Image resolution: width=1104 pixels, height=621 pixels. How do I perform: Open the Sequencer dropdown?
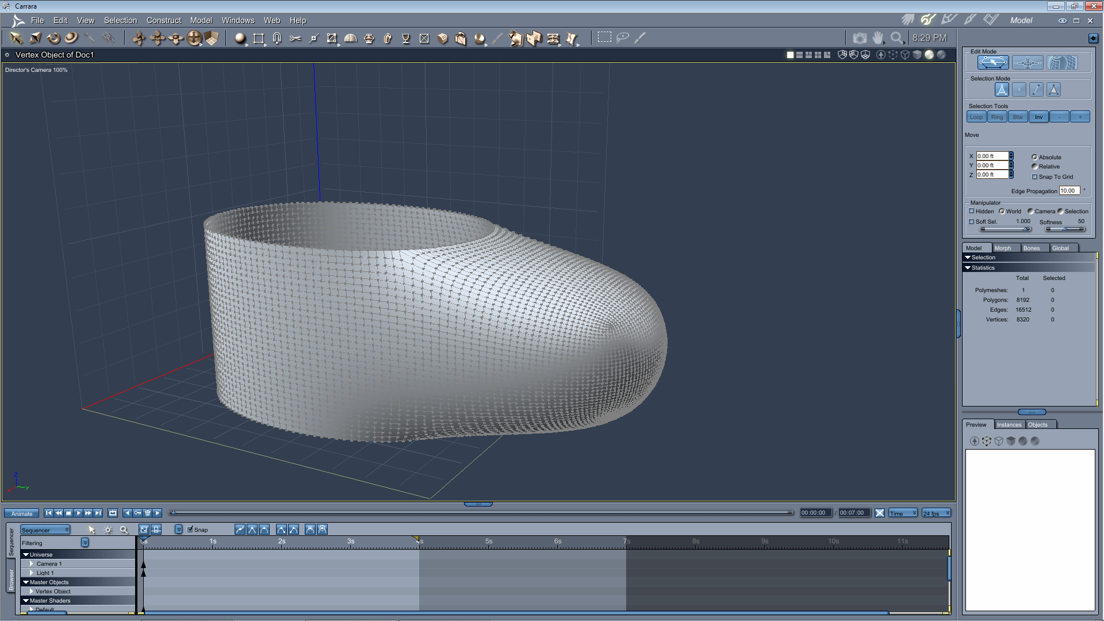pyautogui.click(x=45, y=530)
